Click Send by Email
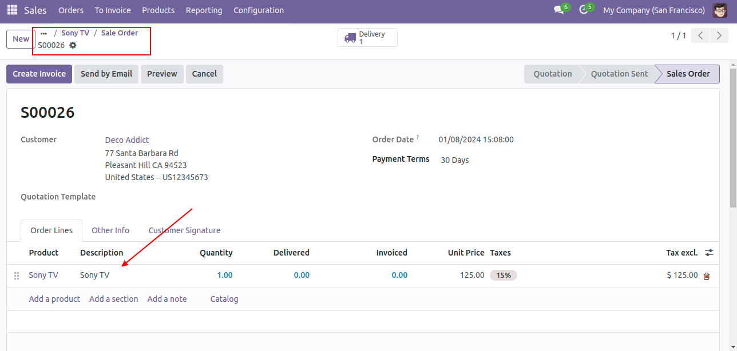The width and height of the screenshot is (737, 351). (106, 74)
